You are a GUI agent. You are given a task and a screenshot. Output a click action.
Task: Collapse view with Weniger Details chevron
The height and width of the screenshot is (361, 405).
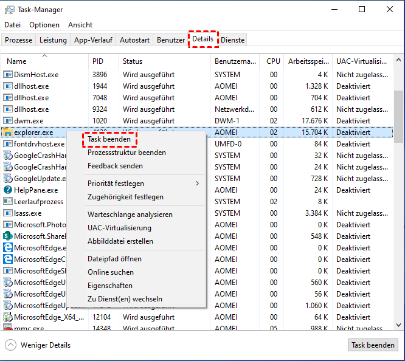point(11,345)
